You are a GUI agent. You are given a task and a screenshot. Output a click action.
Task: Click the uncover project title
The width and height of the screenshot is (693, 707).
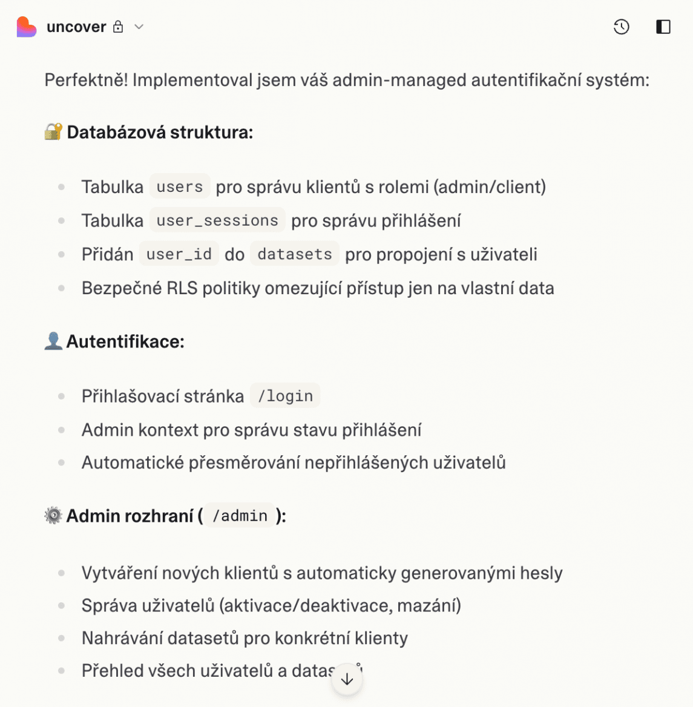tap(75, 27)
